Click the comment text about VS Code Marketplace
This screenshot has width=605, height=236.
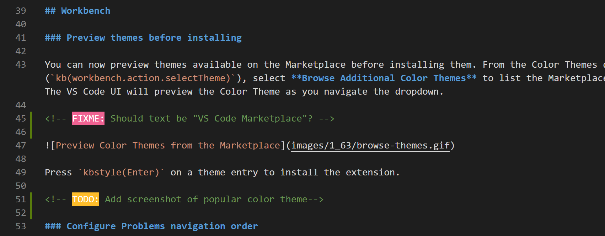(212, 119)
